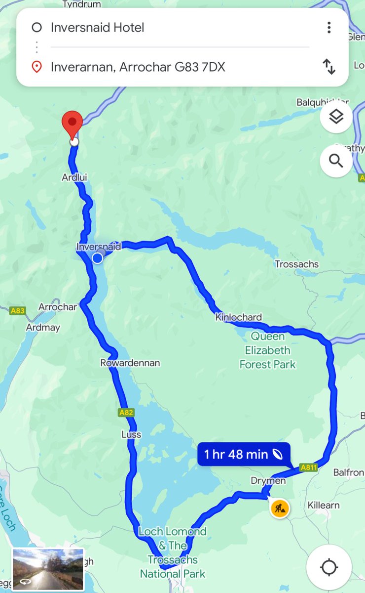Edit the Inverarnan, Arrochar G83 7DX destination

coord(180,67)
